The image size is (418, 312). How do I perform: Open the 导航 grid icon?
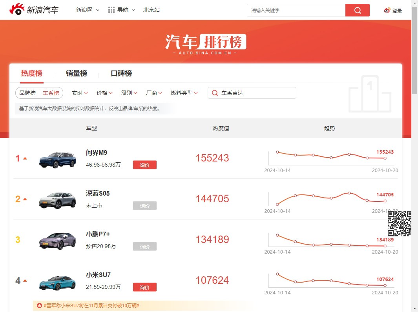coord(111,10)
